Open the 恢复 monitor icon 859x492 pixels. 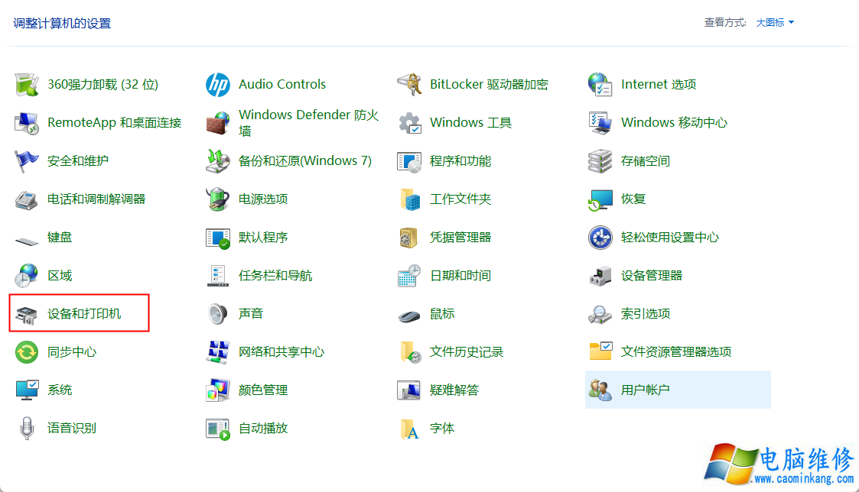(x=600, y=199)
